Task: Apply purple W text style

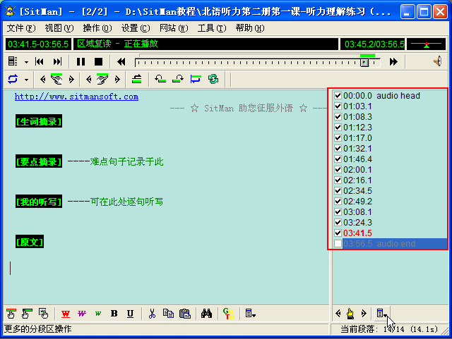Action: pos(82,314)
